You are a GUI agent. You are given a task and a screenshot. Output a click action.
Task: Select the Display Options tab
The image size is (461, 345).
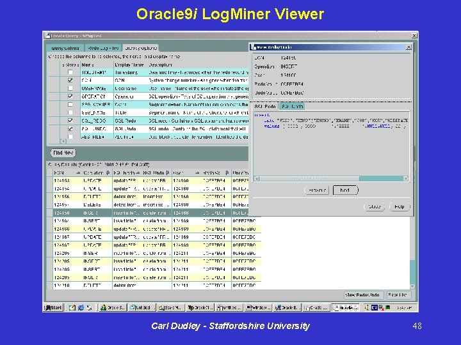(x=141, y=48)
